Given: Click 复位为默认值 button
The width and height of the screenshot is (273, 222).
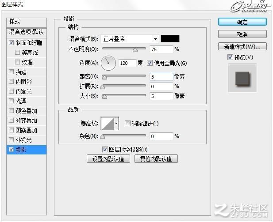Looking at the screenshot, I should pos(156,159).
